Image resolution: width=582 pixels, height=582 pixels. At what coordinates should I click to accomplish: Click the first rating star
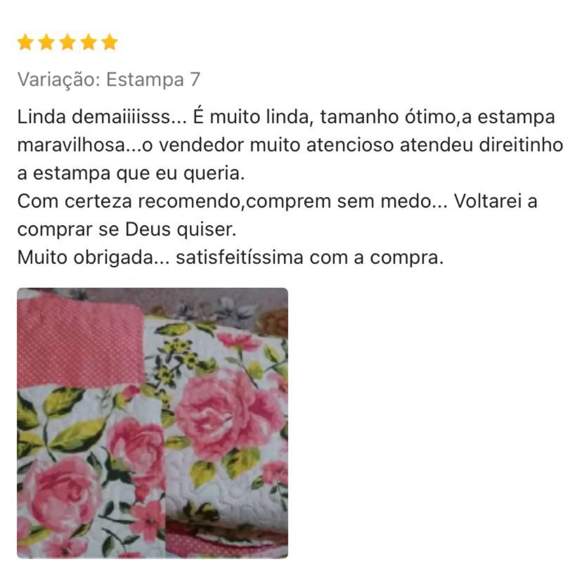[26, 42]
